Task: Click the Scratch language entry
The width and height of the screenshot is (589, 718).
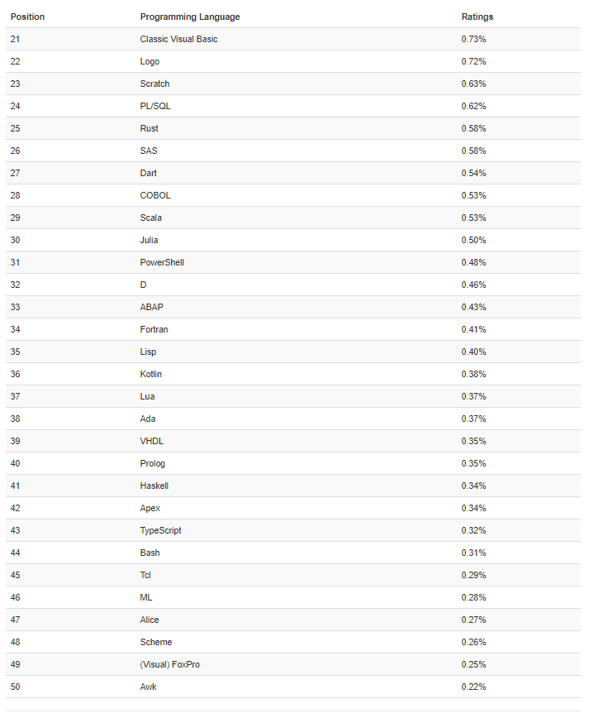Action: click(154, 84)
